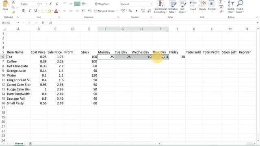
Task: Click the 'Item Name' header cell
Action: coord(18,52)
